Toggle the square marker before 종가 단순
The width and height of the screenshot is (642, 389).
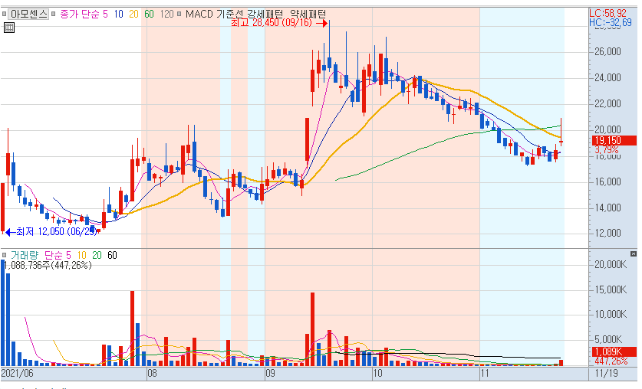pos(53,15)
